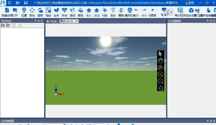The image size is (216, 125).
Task: Expand the view mode dropdown next to 视图
Action: point(171,12)
